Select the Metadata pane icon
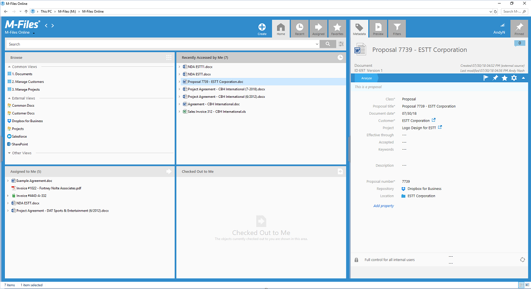 [359, 28]
